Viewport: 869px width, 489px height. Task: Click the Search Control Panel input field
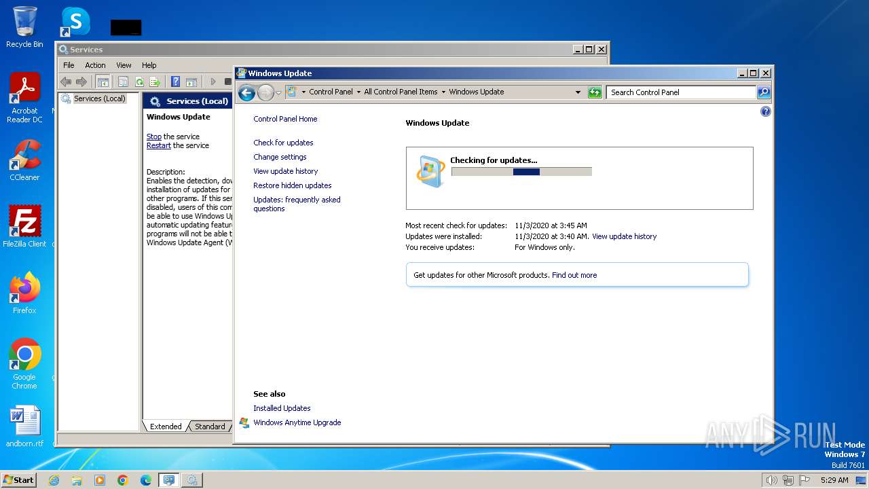click(681, 92)
